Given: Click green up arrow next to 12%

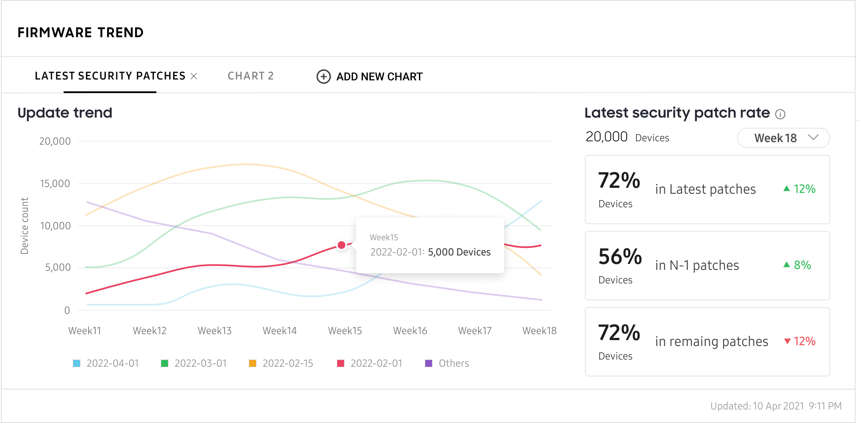Looking at the screenshot, I should tap(787, 189).
